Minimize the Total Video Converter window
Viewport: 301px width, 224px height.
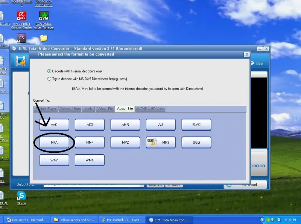pos(260,49)
